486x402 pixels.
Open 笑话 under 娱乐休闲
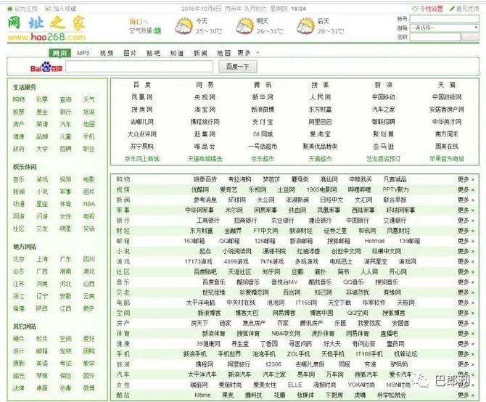tap(88, 229)
